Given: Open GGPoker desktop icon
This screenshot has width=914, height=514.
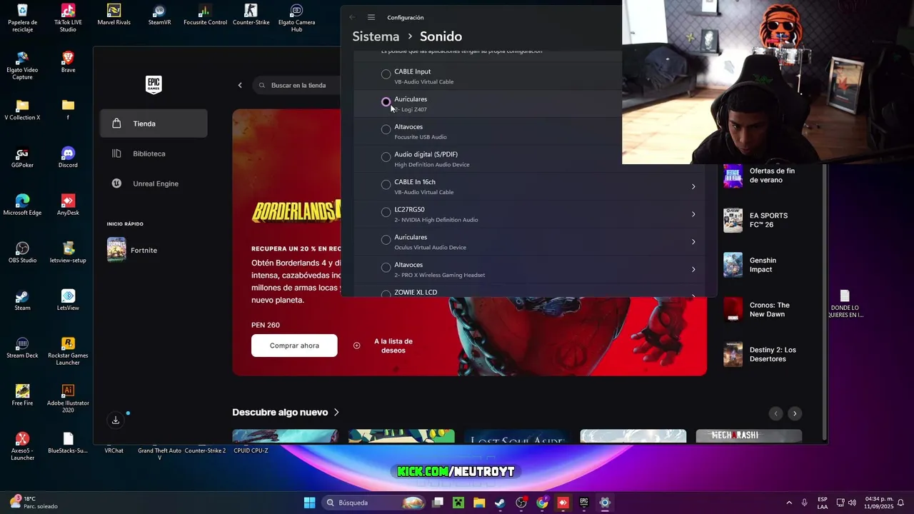Looking at the screenshot, I should [22, 158].
